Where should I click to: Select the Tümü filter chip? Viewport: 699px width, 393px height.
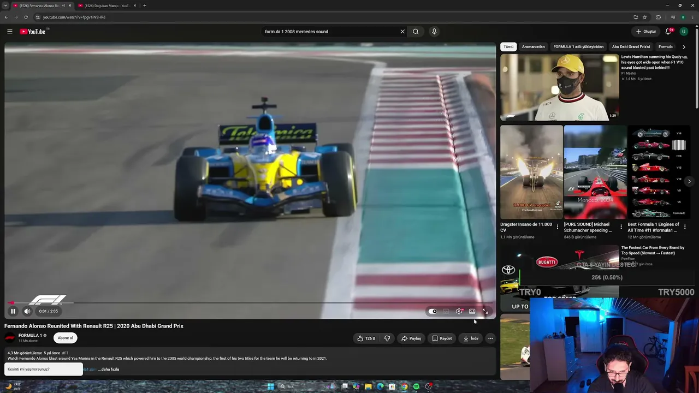508,47
